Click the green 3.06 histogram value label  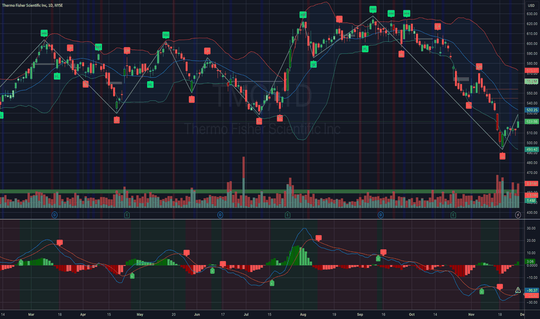530,262
